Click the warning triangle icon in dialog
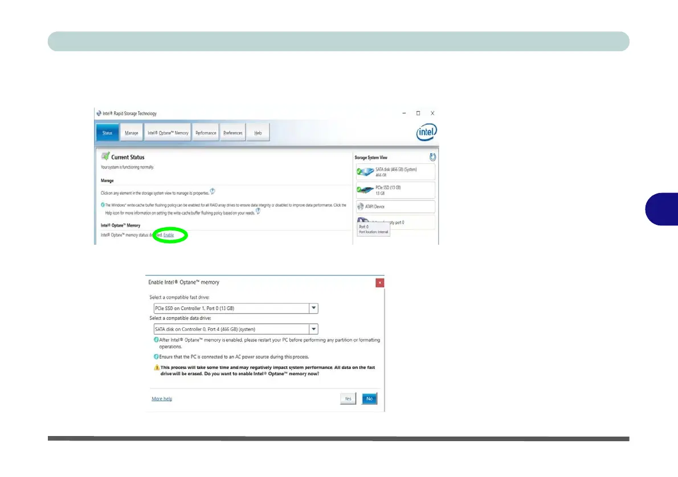The image size is (678, 477). 157,368
